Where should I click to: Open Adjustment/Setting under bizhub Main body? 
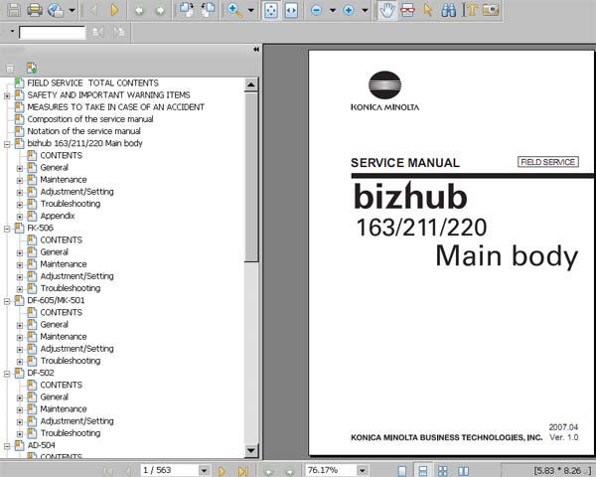tap(76, 192)
